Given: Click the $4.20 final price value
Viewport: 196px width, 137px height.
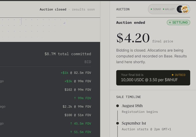Looking at the screenshot, I should tap(133, 38).
